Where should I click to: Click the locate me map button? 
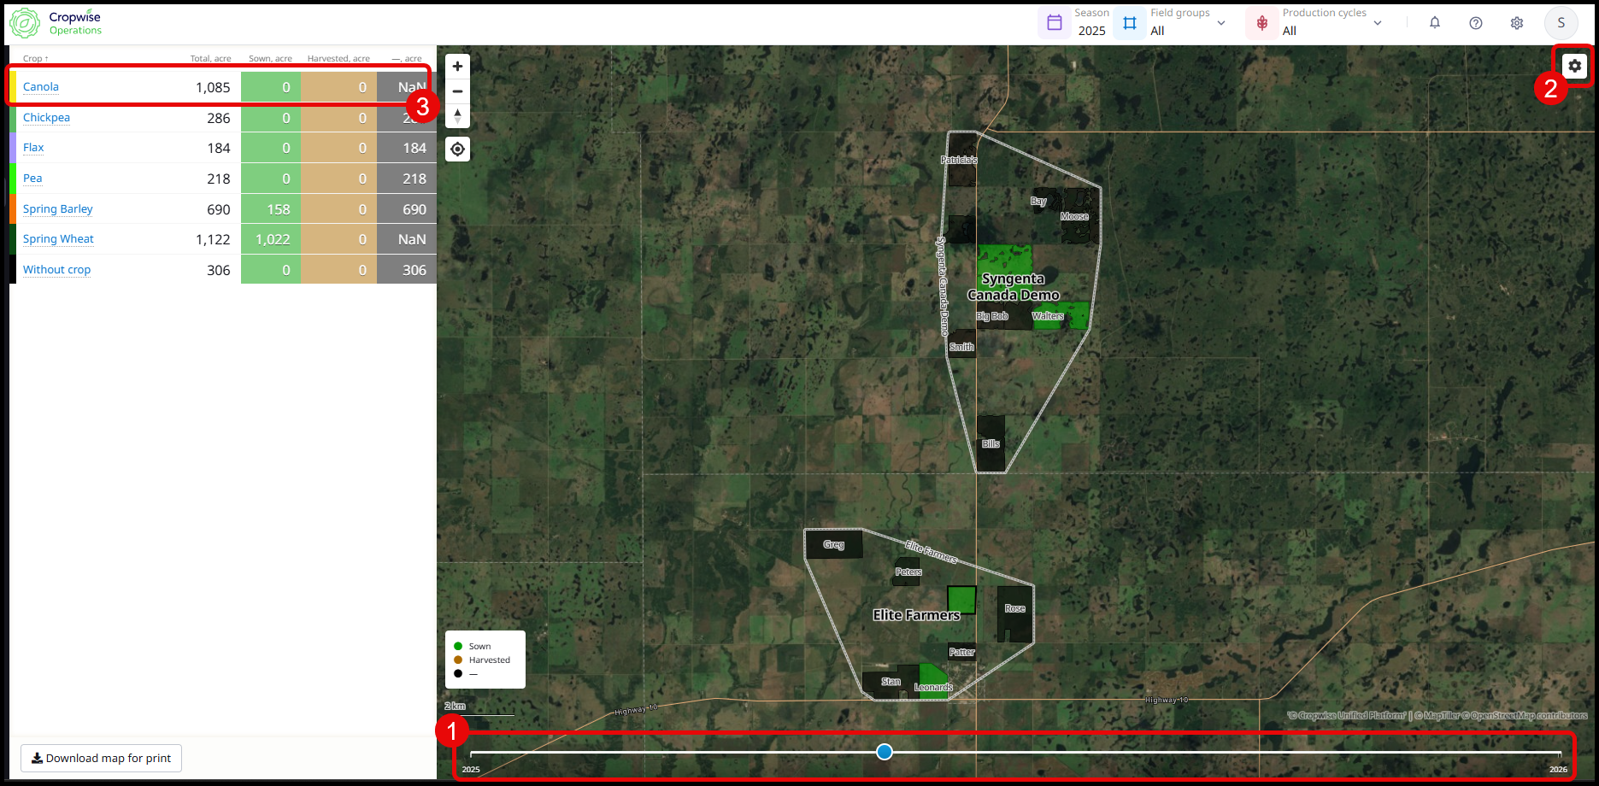[457, 150]
